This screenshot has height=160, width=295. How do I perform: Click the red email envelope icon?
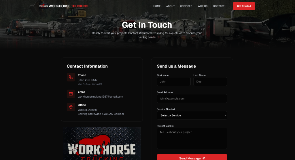(71, 94)
